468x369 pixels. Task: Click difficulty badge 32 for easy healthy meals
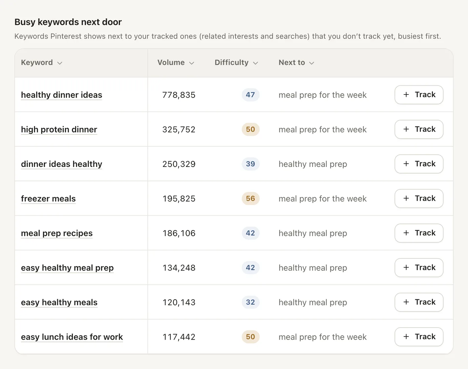[250, 302]
